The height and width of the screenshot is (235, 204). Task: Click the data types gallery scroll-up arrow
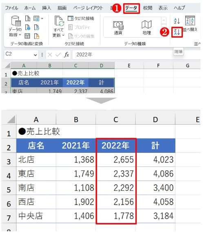pos(164,20)
